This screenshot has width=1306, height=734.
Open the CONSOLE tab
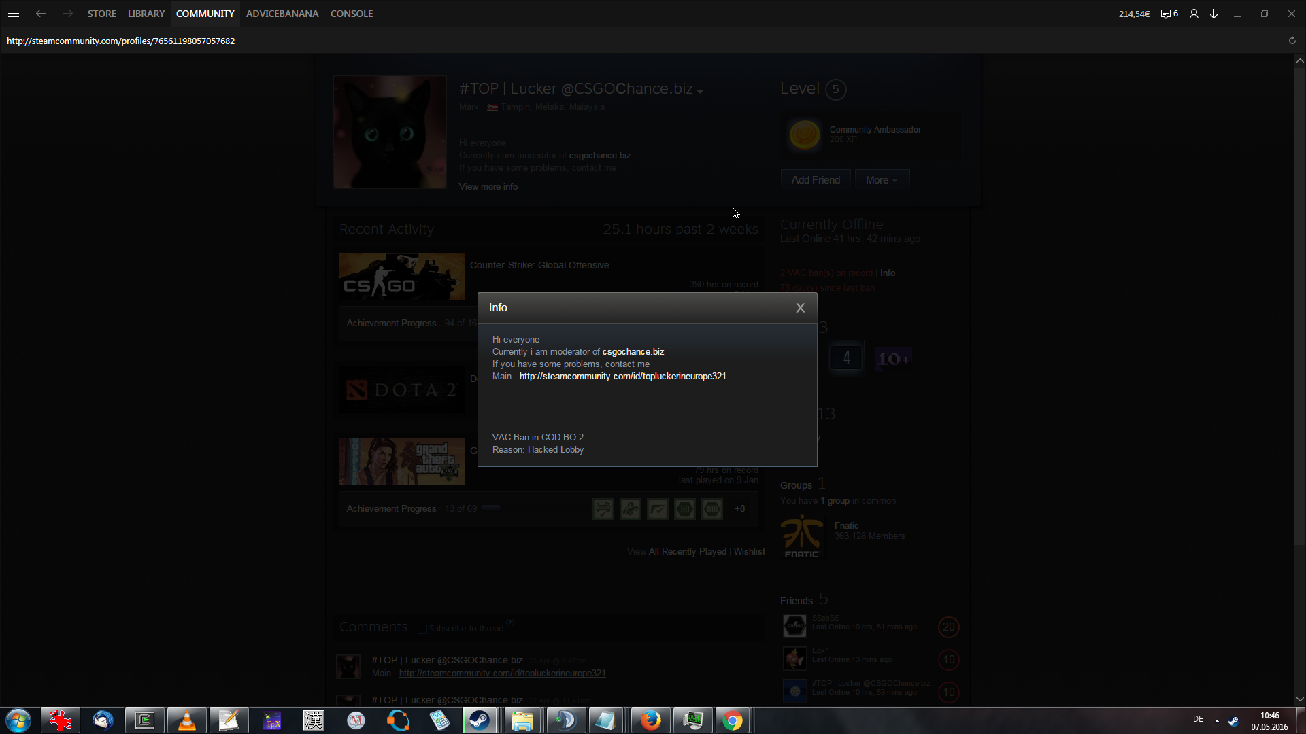(352, 14)
